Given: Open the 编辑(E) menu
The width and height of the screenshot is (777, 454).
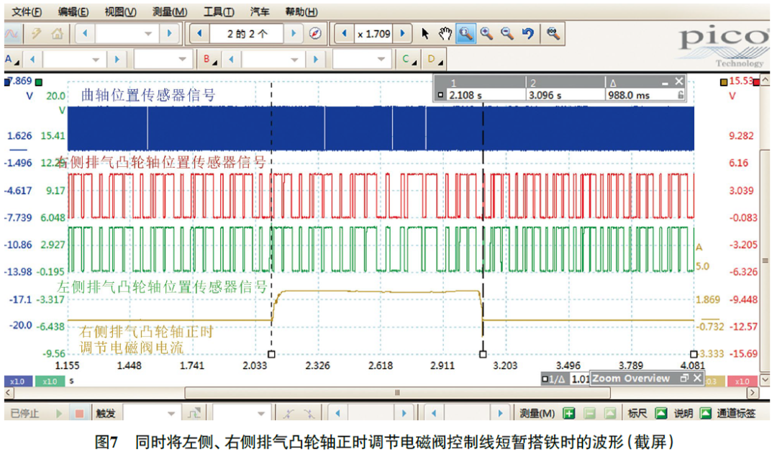Looking at the screenshot, I should tap(73, 12).
